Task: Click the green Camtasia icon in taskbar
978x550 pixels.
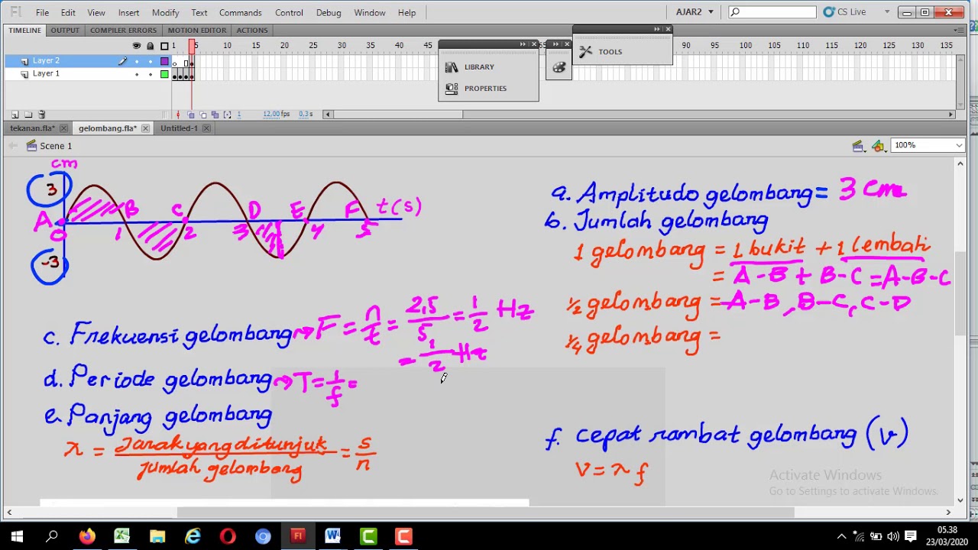Action: point(368,536)
